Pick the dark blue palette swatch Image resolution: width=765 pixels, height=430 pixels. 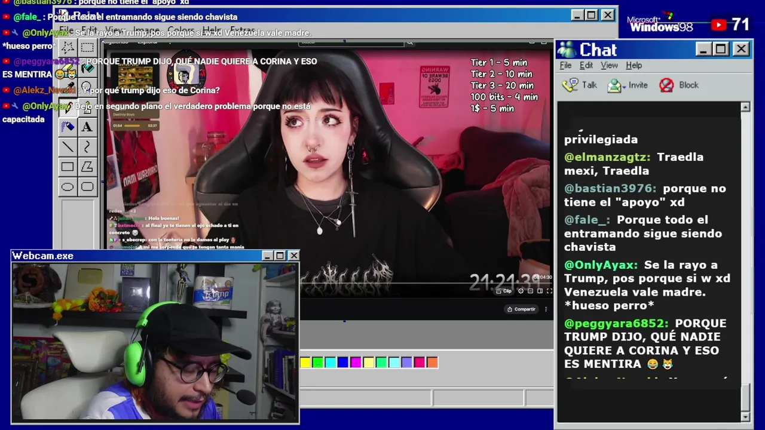click(343, 362)
